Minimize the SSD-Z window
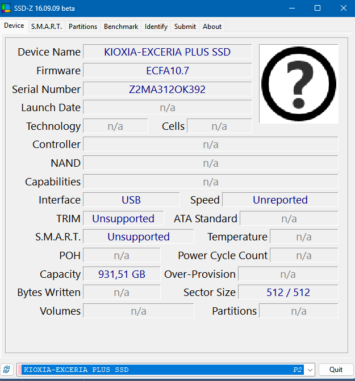The height and width of the screenshot is (381, 355). pyautogui.click(x=292, y=9)
